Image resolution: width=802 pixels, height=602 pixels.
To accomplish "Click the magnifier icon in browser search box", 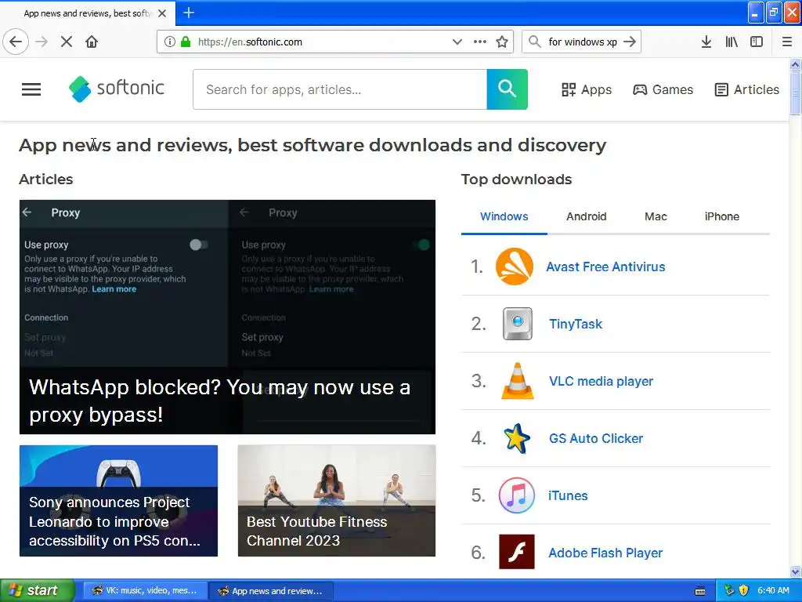I will click(534, 42).
